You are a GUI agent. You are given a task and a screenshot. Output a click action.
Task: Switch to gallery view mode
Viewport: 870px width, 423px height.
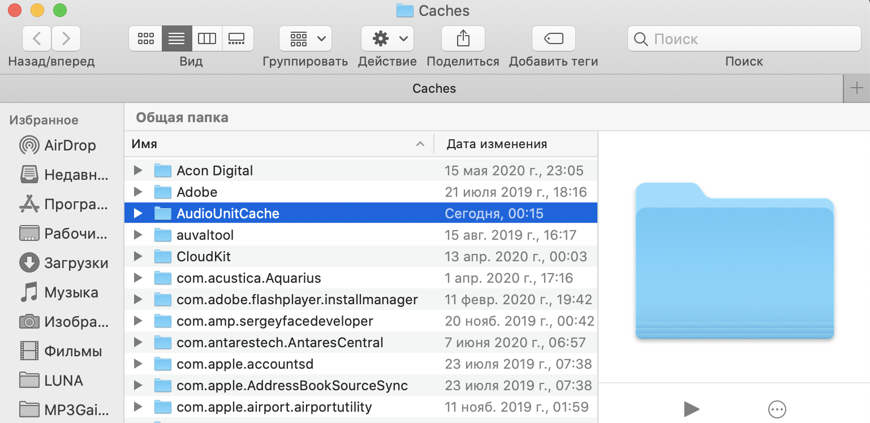(237, 38)
